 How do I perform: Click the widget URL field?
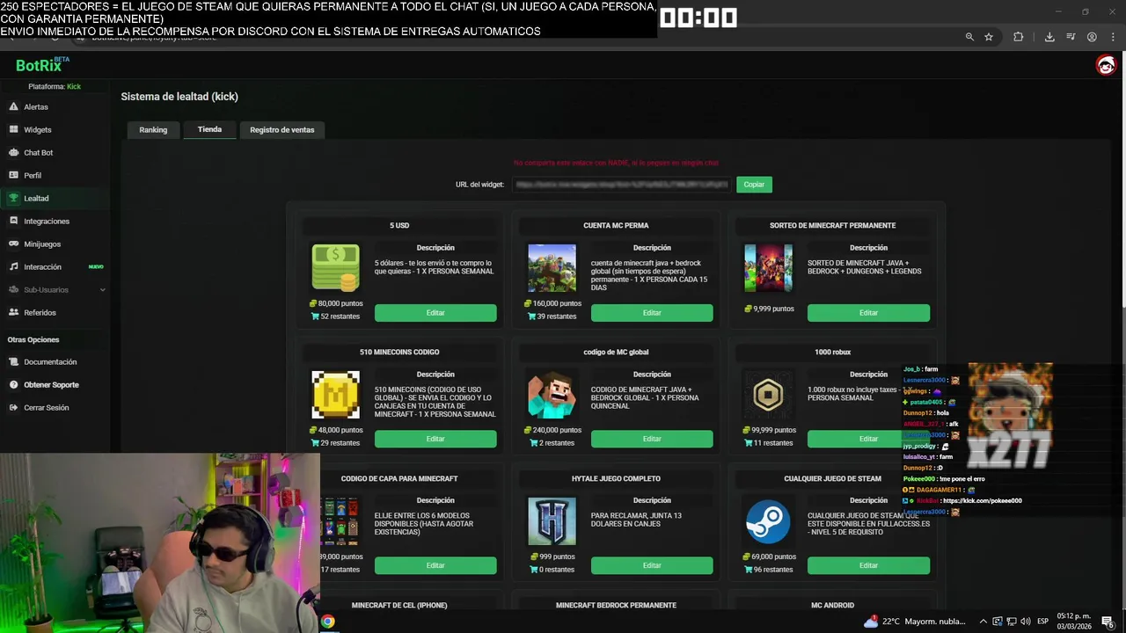621,185
